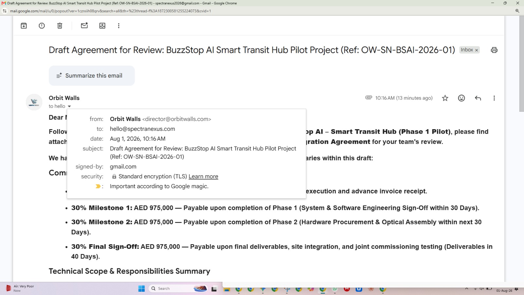The height and width of the screenshot is (295, 524).
Task: Click the Move to Inbox icon
Action: point(103,26)
